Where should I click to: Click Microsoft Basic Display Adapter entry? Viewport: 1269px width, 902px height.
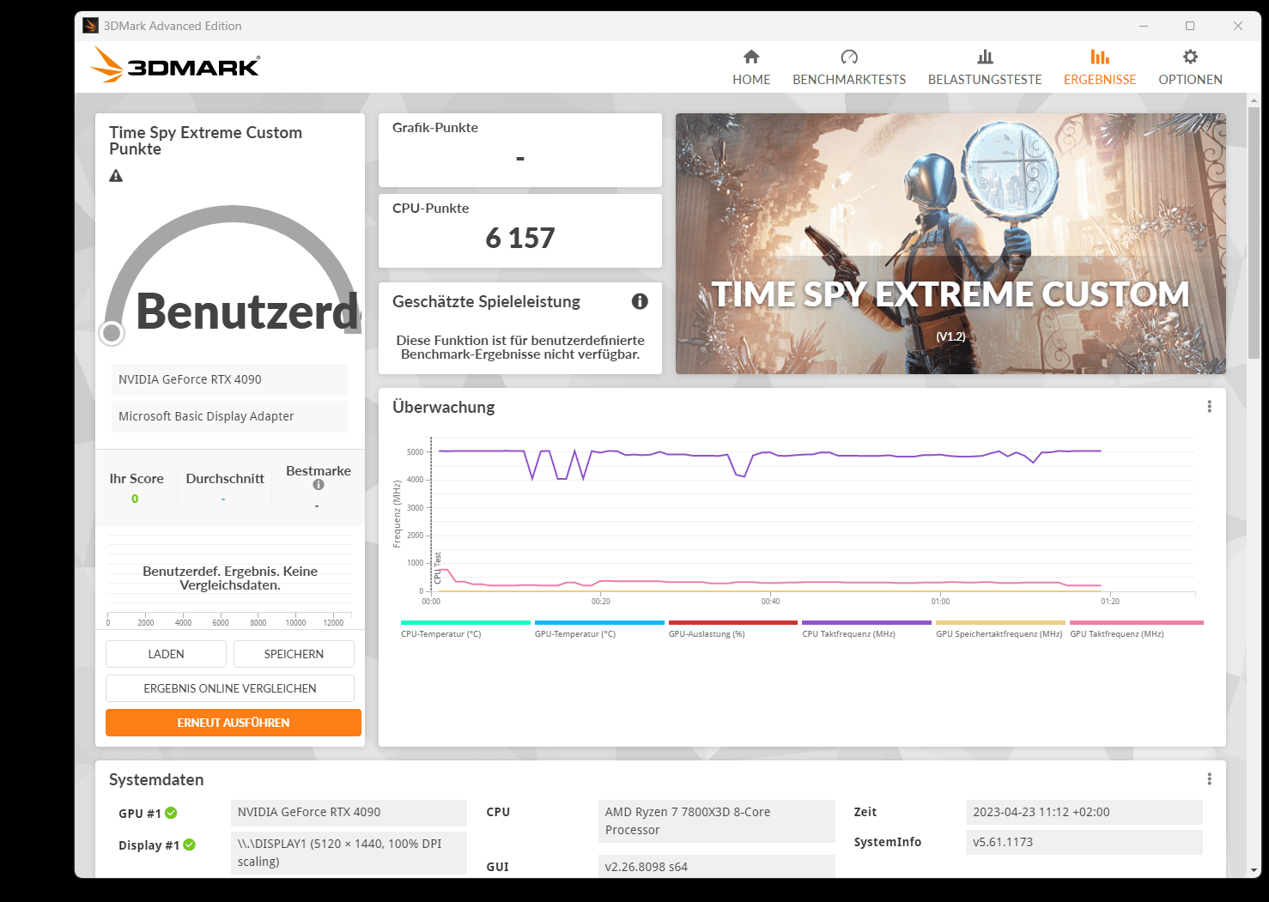pos(230,416)
